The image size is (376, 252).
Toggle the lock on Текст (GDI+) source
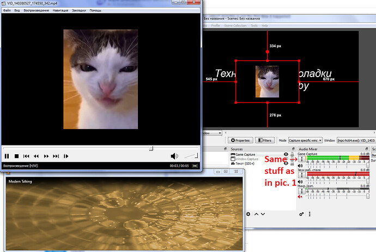(292, 163)
